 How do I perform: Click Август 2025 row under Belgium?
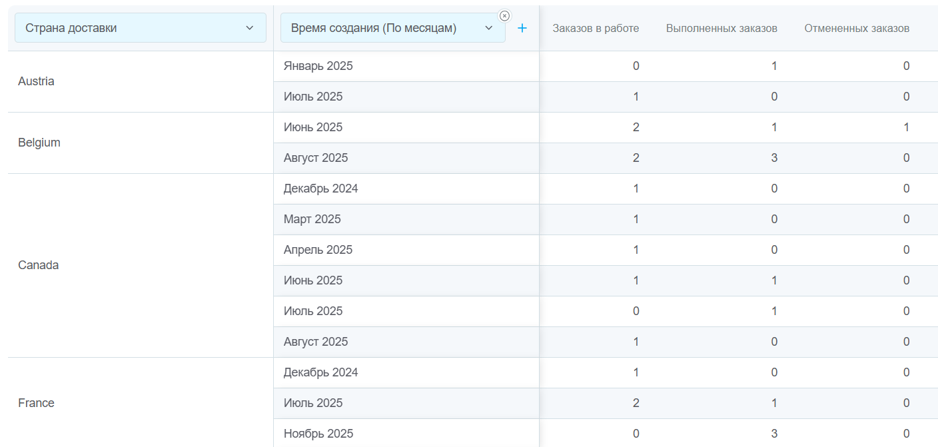point(316,158)
